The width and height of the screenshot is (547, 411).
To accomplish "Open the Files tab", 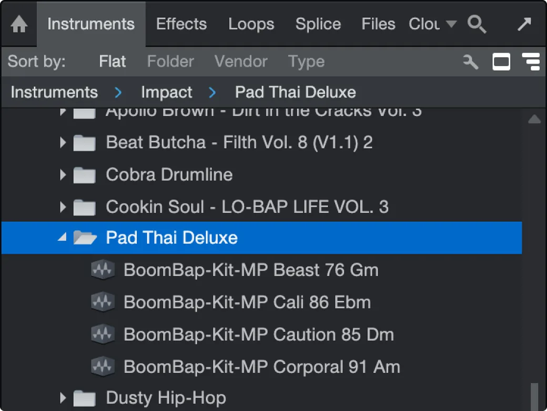I will coord(378,24).
